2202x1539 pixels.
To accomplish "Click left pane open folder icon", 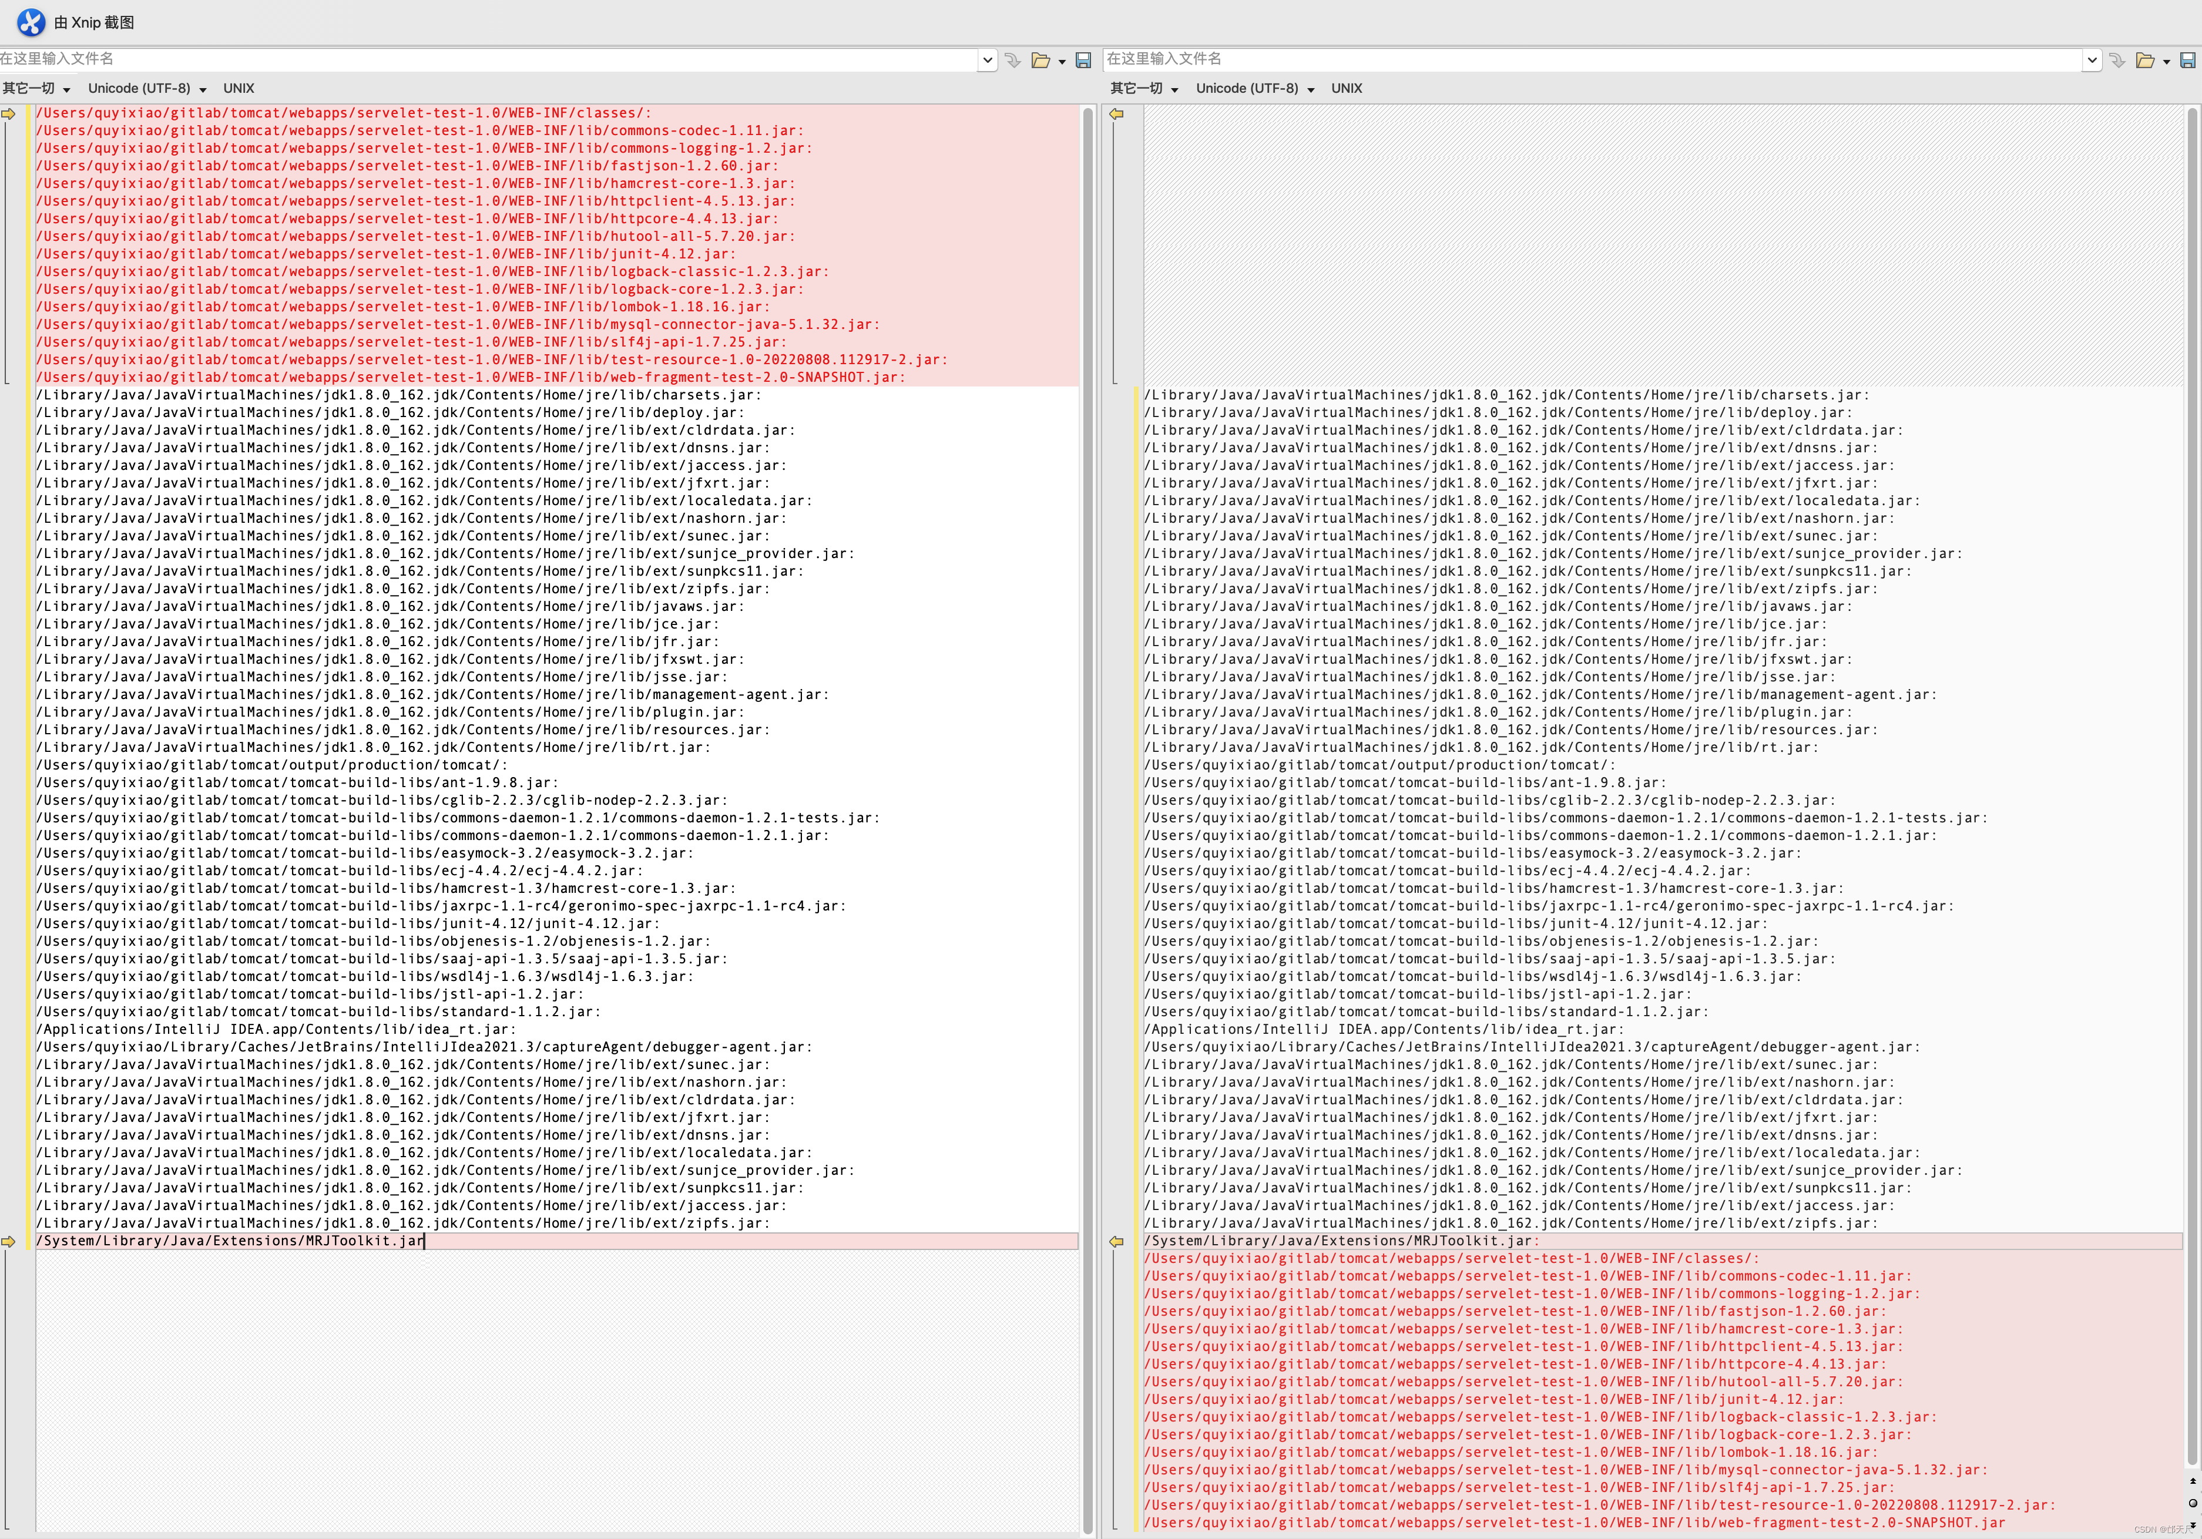I will point(1040,61).
